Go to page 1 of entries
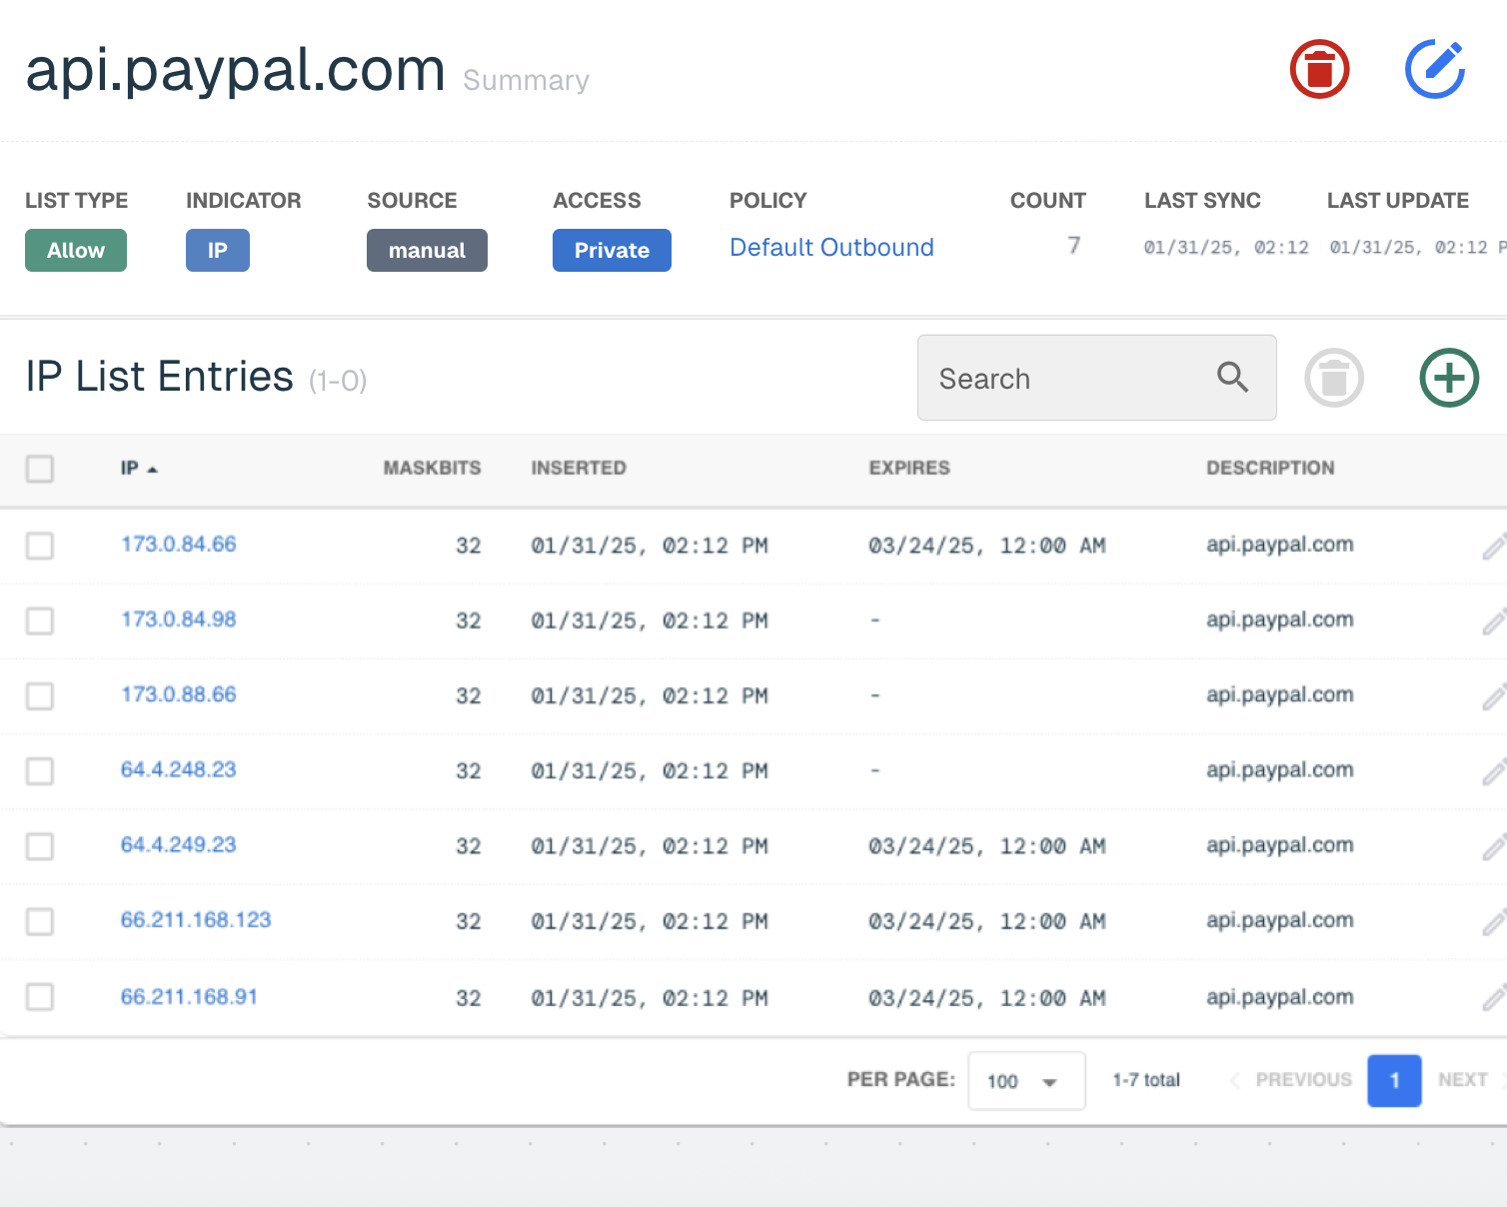The height and width of the screenshot is (1207, 1507). coord(1394,1080)
